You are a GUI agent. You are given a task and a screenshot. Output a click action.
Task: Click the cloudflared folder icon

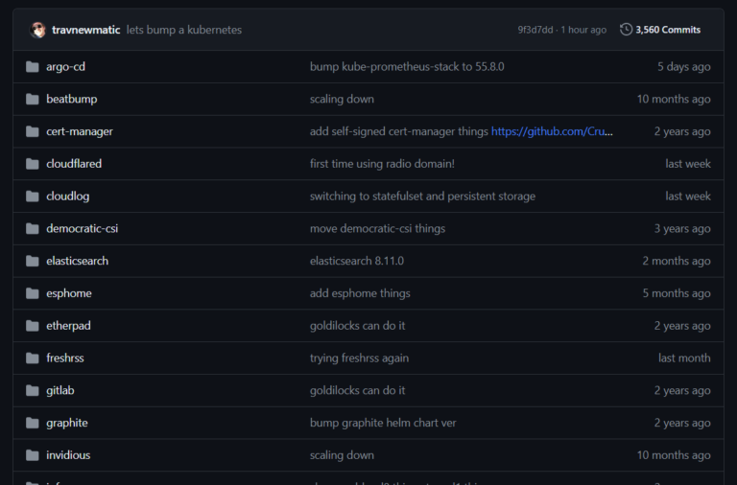[33, 164]
